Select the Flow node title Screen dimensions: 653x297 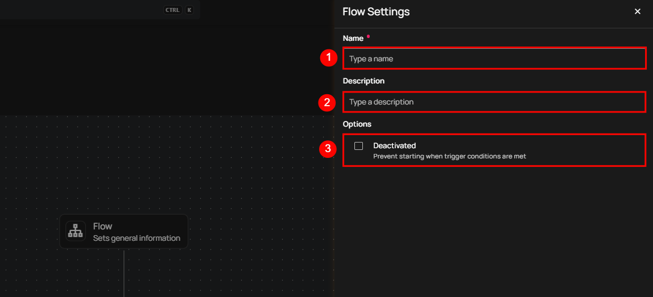[x=102, y=226]
